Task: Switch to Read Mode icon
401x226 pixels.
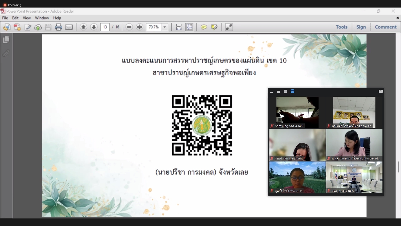Action: tap(229, 27)
